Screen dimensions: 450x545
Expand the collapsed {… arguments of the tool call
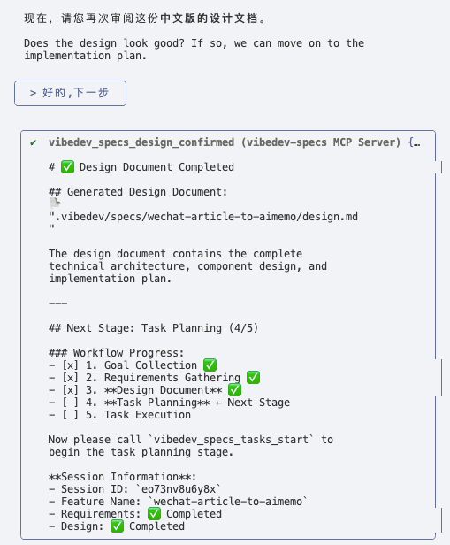(415, 142)
